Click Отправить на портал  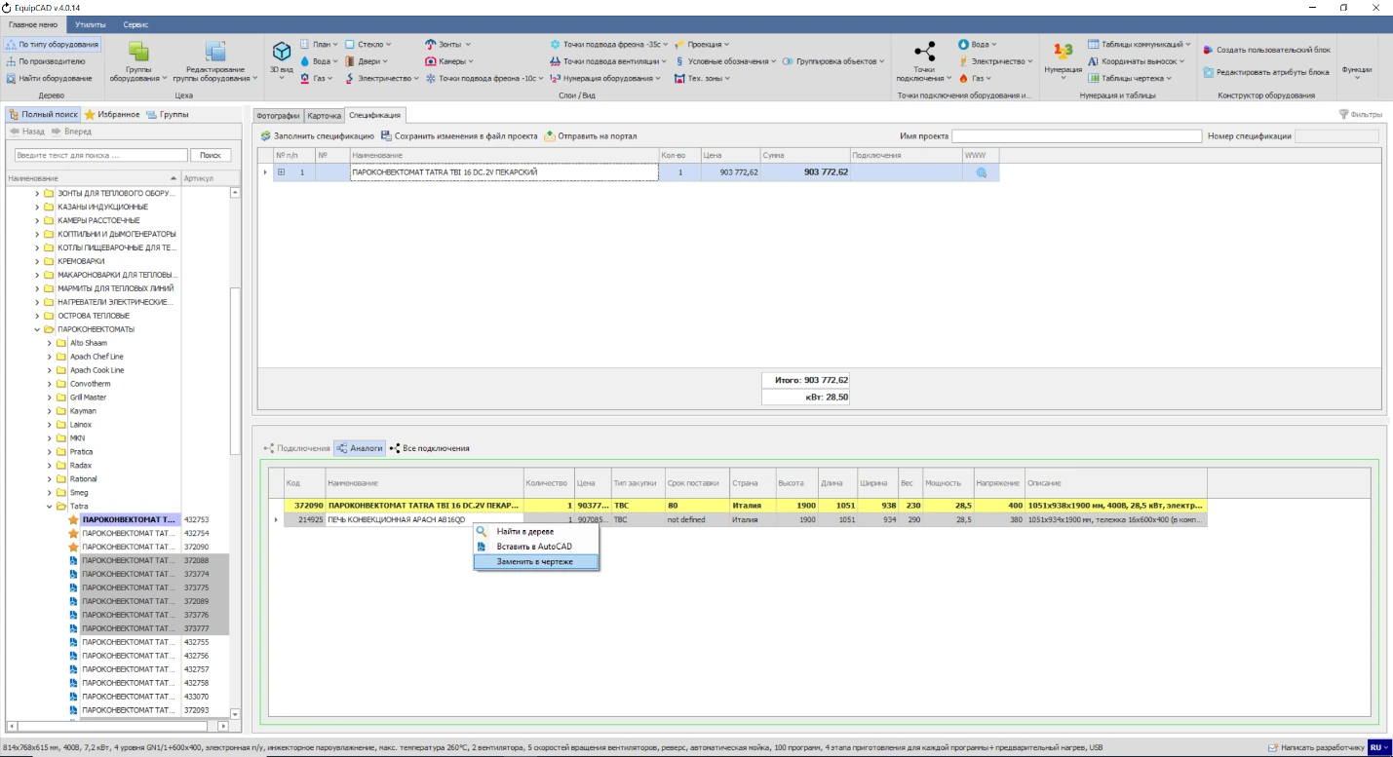591,136
